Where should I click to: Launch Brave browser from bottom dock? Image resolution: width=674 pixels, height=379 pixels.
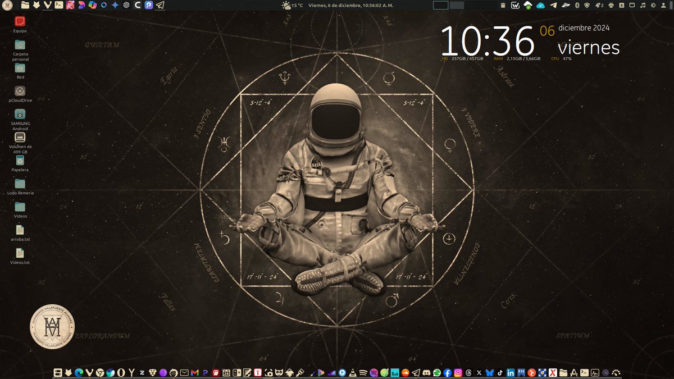click(152, 372)
